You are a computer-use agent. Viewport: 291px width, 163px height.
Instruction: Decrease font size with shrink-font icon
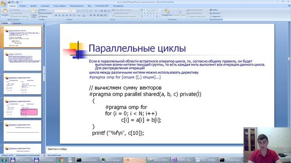tap(81, 11)
